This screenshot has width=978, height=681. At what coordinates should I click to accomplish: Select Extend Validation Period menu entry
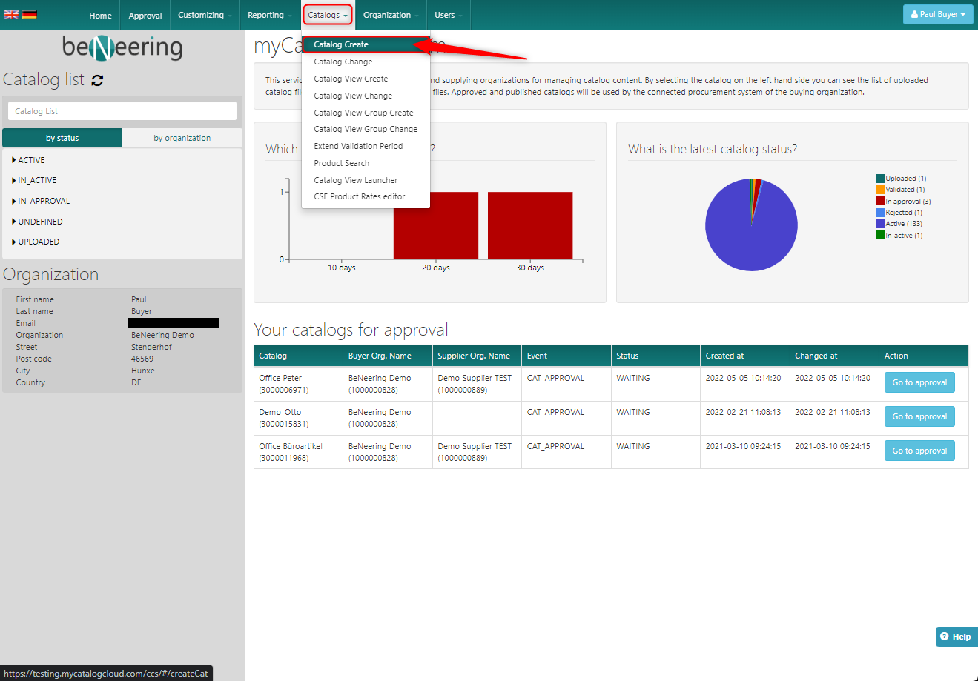click(358, 146)
